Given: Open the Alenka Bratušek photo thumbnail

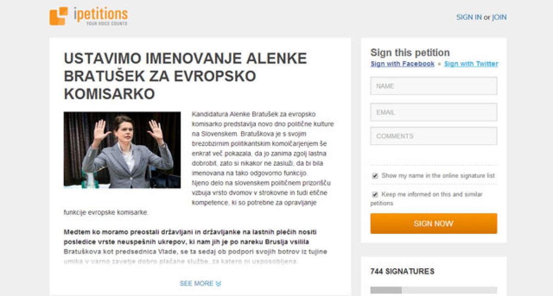Looking at the screenshot, I should pyautogui.click(x=122, y=150).
